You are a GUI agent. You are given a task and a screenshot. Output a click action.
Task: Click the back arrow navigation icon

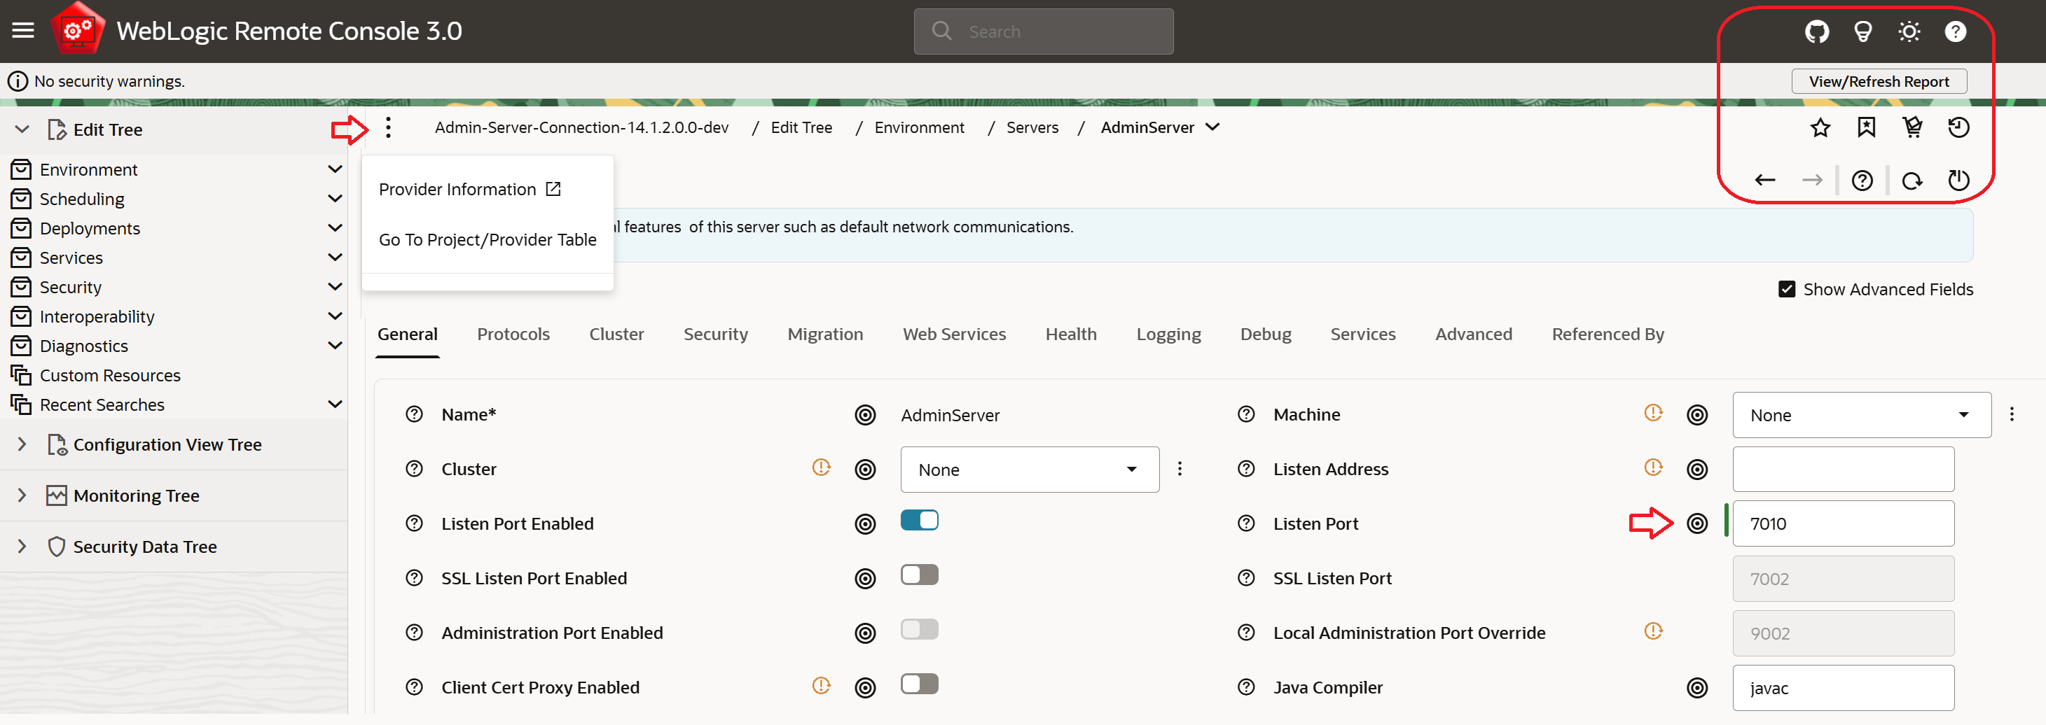click(x=1765, y=181)
